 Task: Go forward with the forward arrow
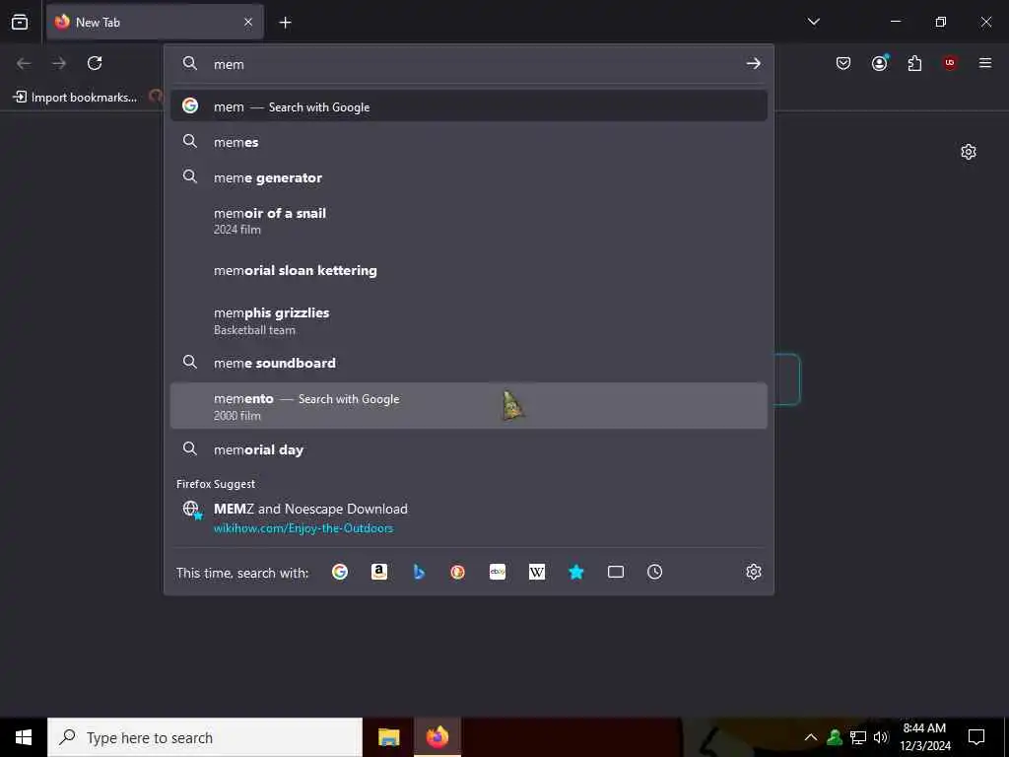(x=59, y=63)
